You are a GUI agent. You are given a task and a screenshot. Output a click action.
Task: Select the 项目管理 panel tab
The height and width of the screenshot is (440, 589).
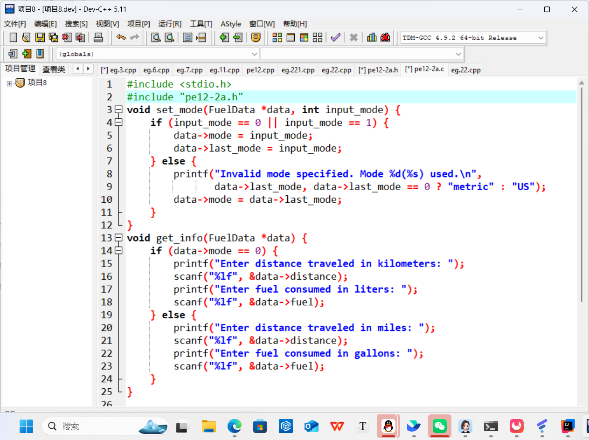[20, 69]
